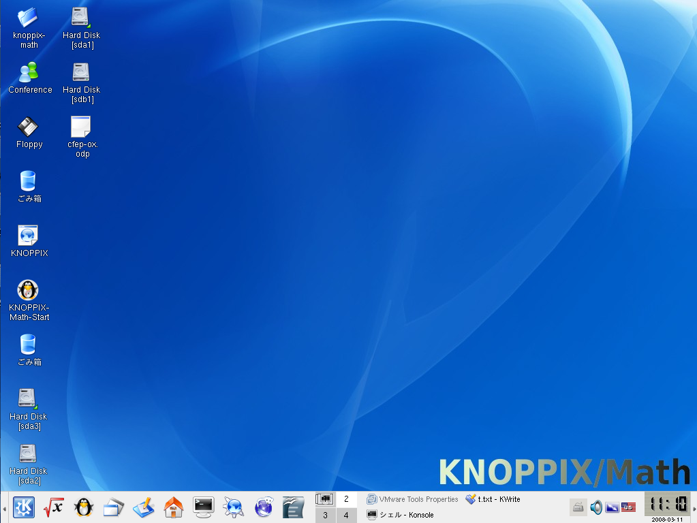Image resolution: width=697 pixels, height=523 pixels.
Task: Open the trash icon below Floppy
Action: pos(29,187)
